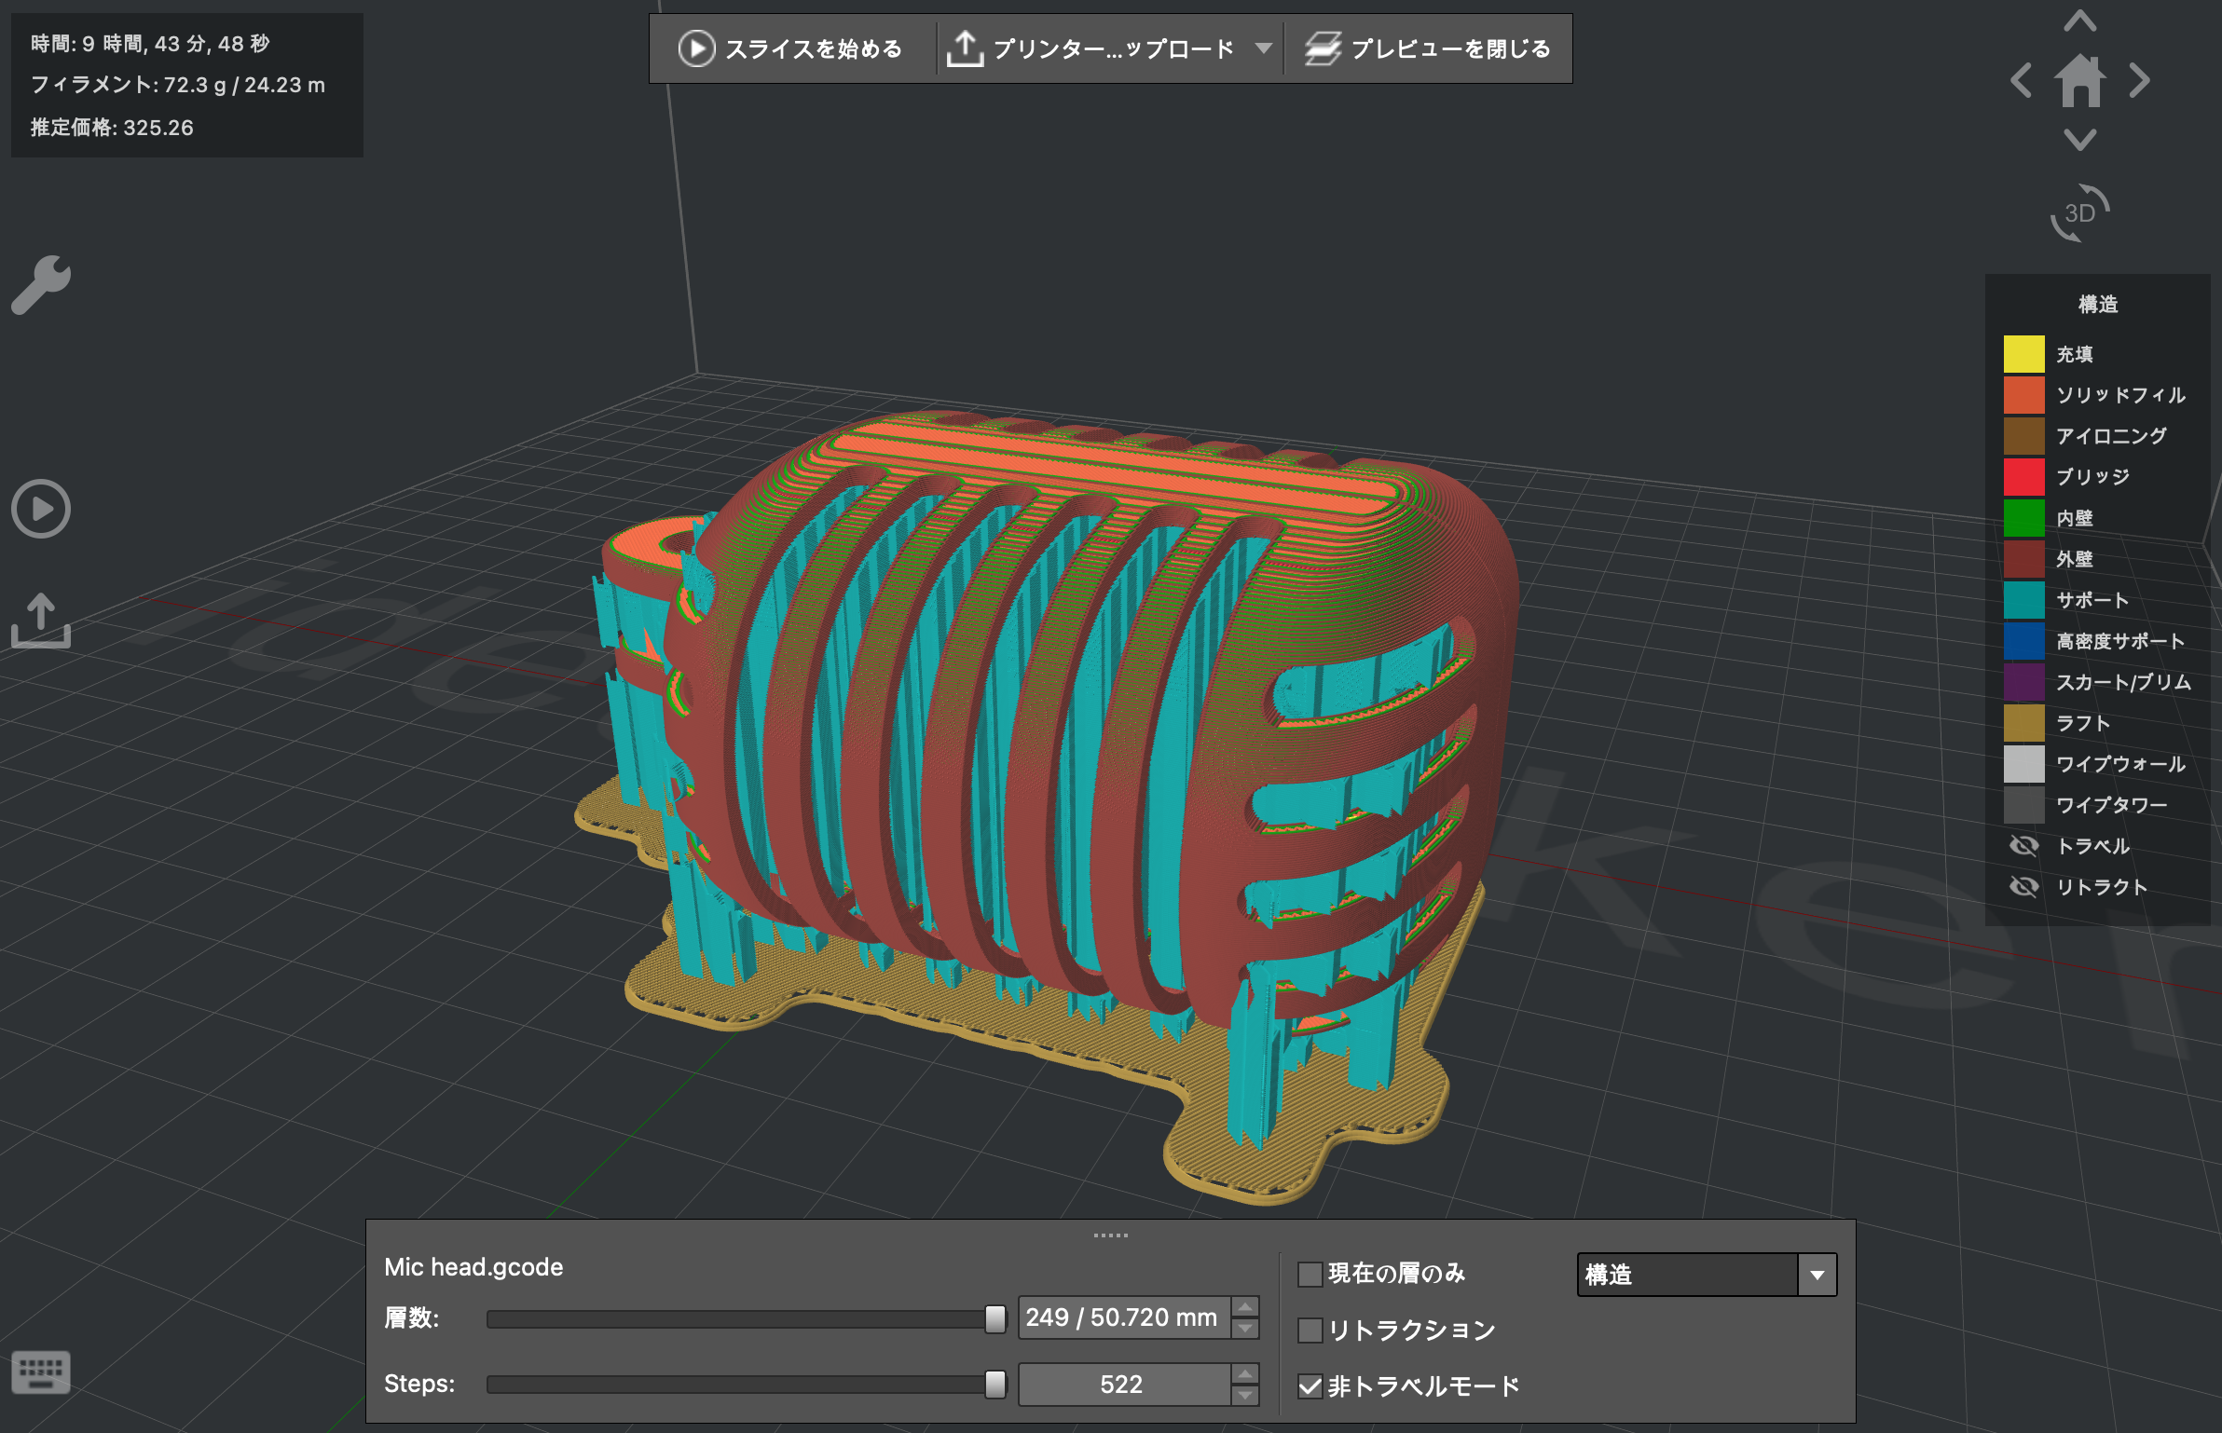2222x1433 pixels.
Task: Increase layer number with the up stepper
Action: pyautogui.click(x=1245, y=1306)
